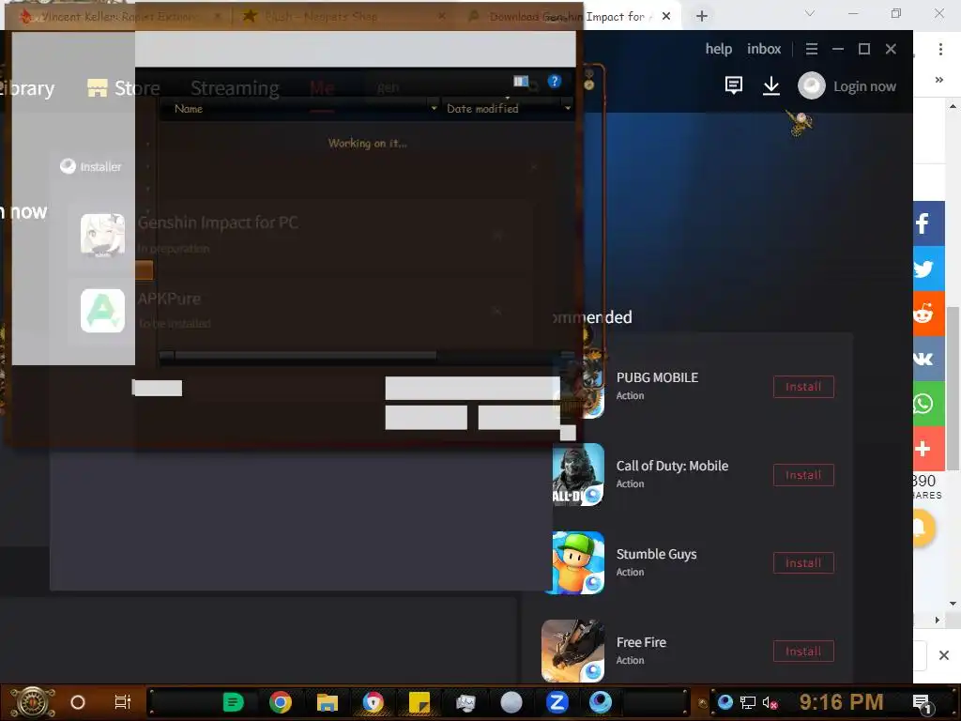Open Cortana search circle on taskbar
Viewport: 961px width, 721px height.
coord(78,702)
